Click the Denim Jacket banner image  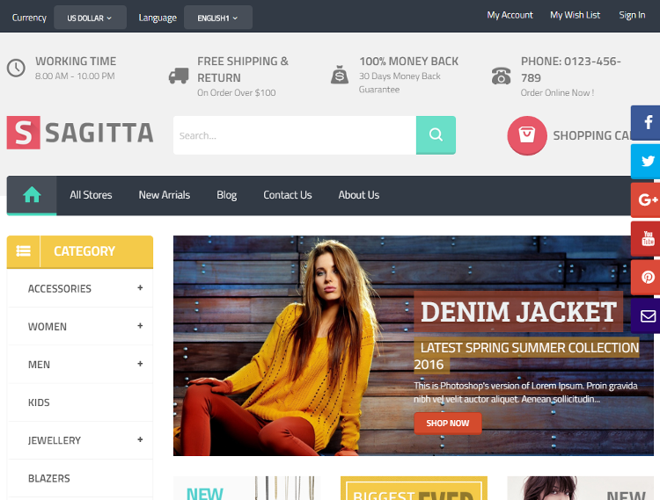point(414,345)
